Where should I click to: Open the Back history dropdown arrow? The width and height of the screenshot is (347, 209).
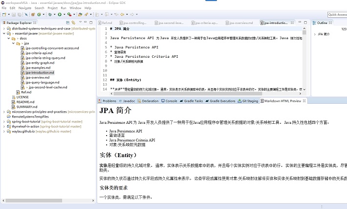[127, 14]
